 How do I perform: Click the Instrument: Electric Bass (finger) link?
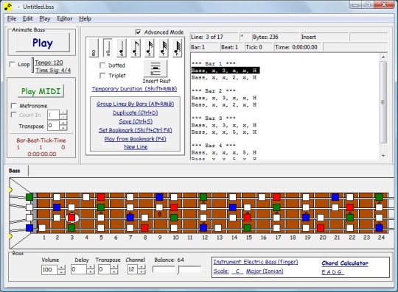coord(256,262)
